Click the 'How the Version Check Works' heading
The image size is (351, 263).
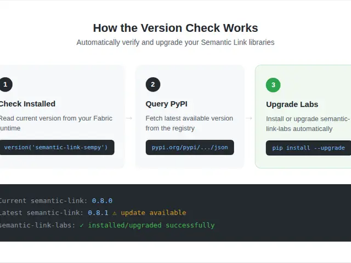coord(175,28)
